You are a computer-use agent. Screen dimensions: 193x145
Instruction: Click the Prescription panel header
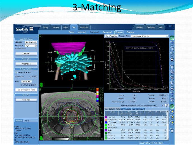26,59
